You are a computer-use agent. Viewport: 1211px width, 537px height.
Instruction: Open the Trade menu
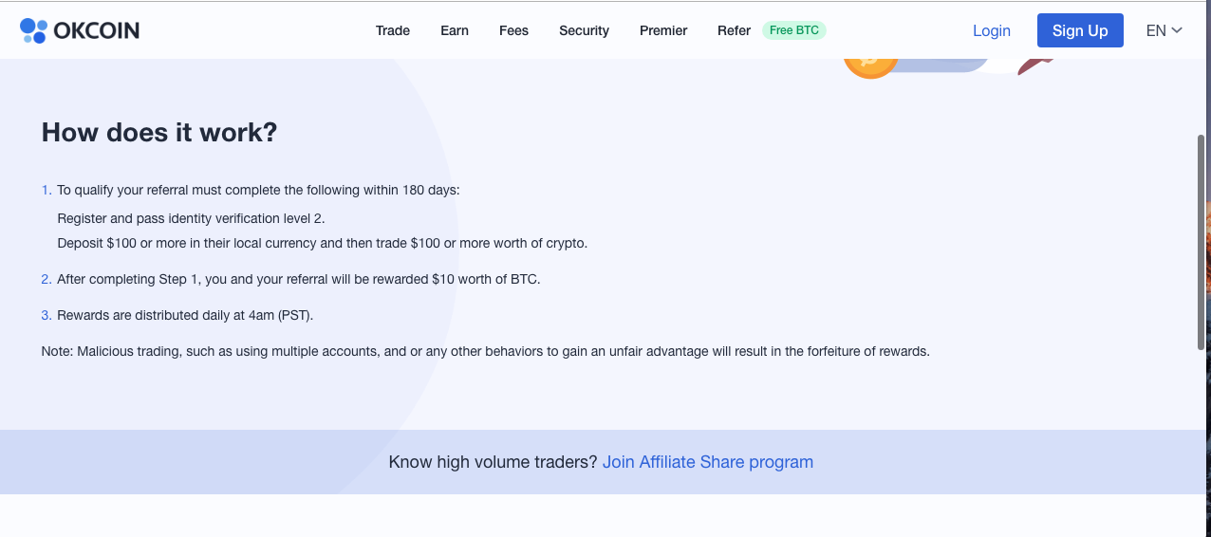(x=393, y=30)
